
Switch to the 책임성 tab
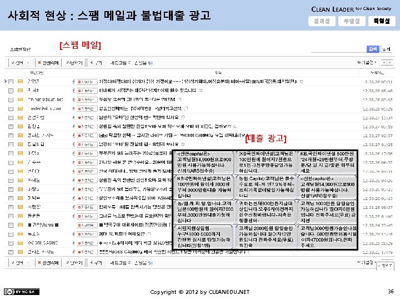coord(382,21)
